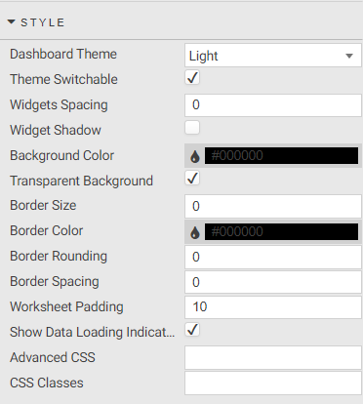The width and height of the screenshot is (363, 404).
Task: Click the Border Color droplet icon
Action: [x=195, y=232]
